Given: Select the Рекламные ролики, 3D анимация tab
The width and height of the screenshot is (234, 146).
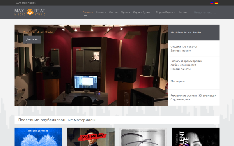Looking at the screenshot, I should pos(194,97).
